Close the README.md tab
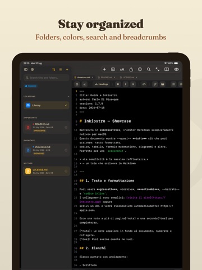This screenshot has width=202, height=270. click(114, 78)
